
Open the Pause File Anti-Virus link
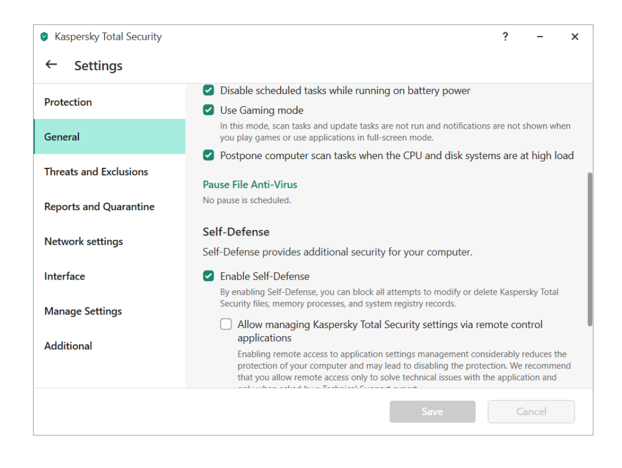[x=250, y=185]
